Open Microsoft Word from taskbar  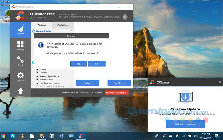pos(61,136)
